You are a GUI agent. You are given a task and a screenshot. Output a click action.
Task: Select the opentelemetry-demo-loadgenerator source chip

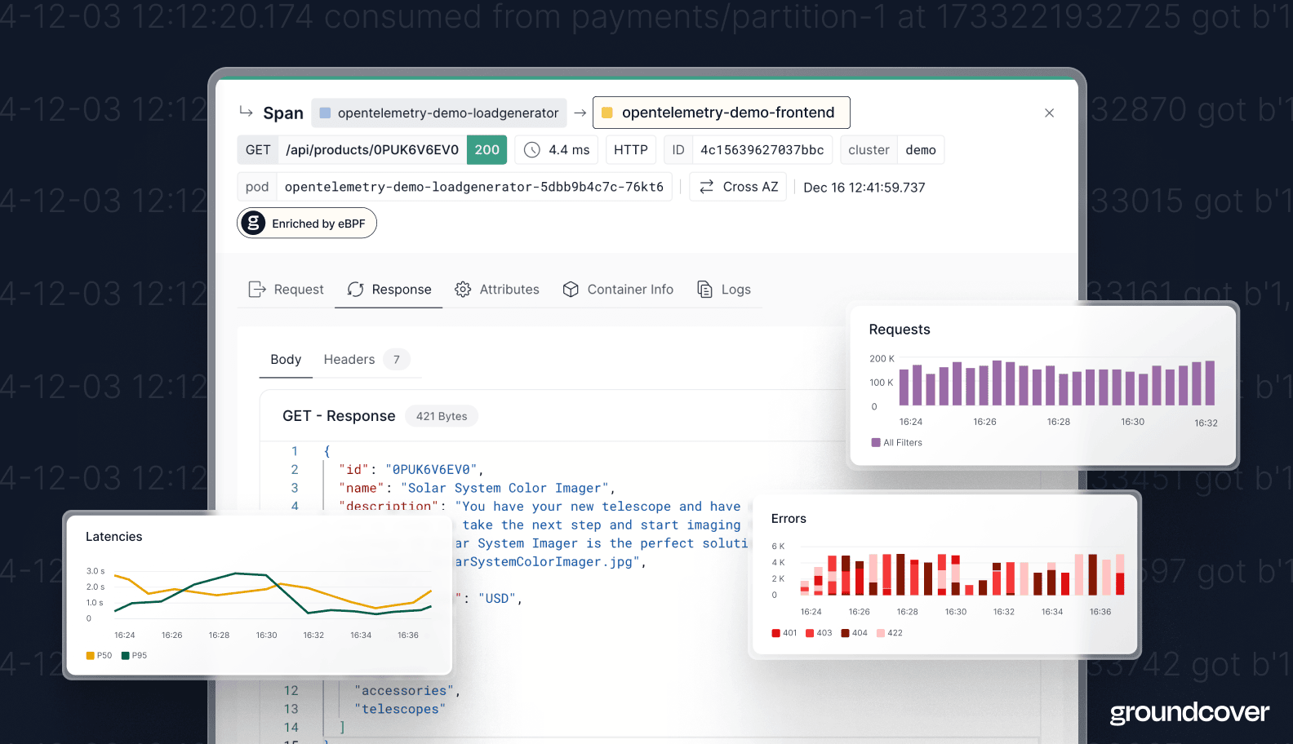pos(439,113)
